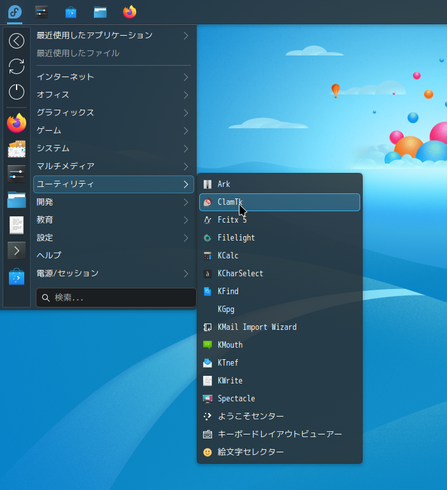This screenshot has height=490, width=447.
Task: Open the mail client favorite in the sidebar
Action: (x=17, y=149)
